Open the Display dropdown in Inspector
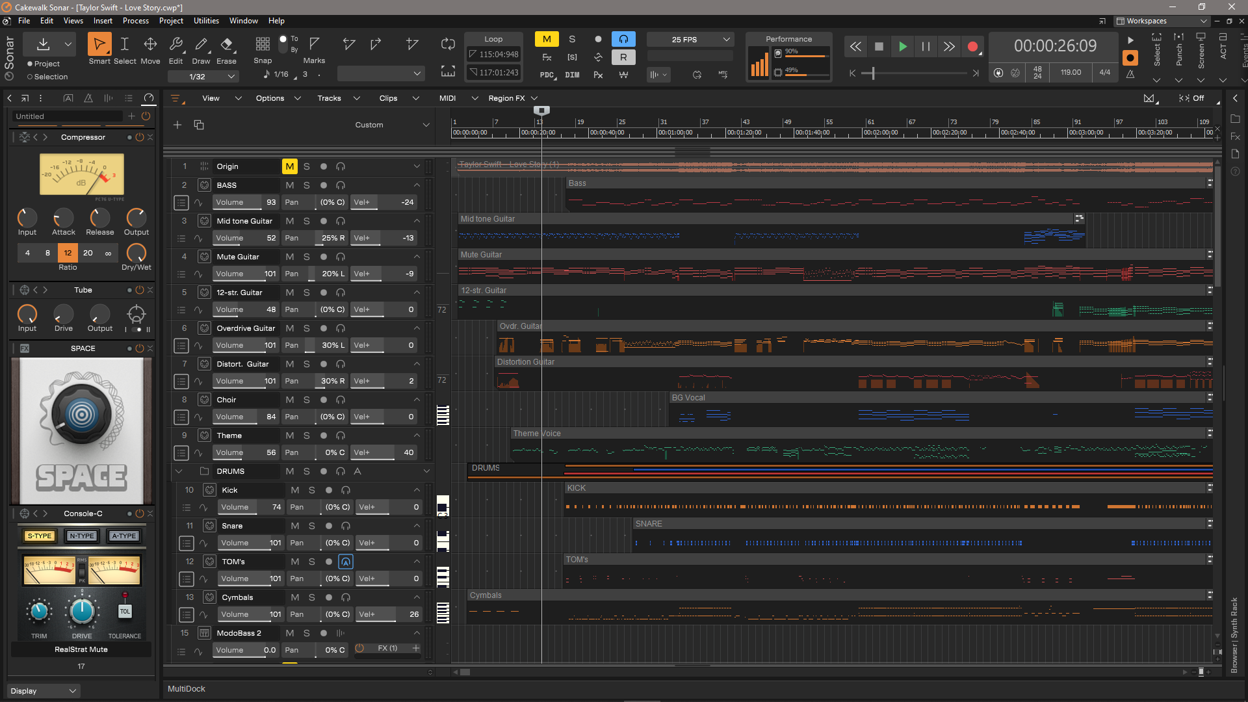 coord(43,691)
